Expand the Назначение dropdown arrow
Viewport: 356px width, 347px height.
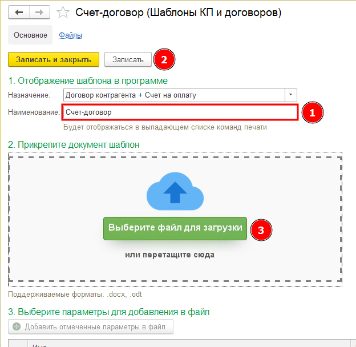(291, 95)
